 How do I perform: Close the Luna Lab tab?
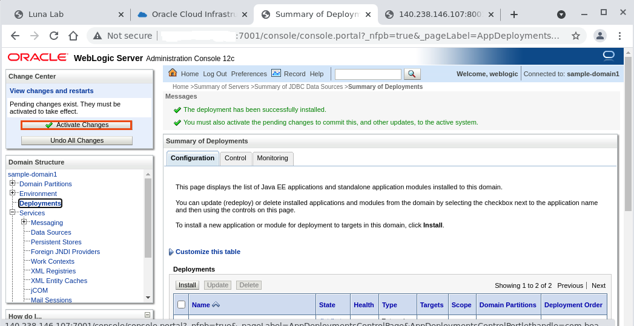[x=121, y=15]
